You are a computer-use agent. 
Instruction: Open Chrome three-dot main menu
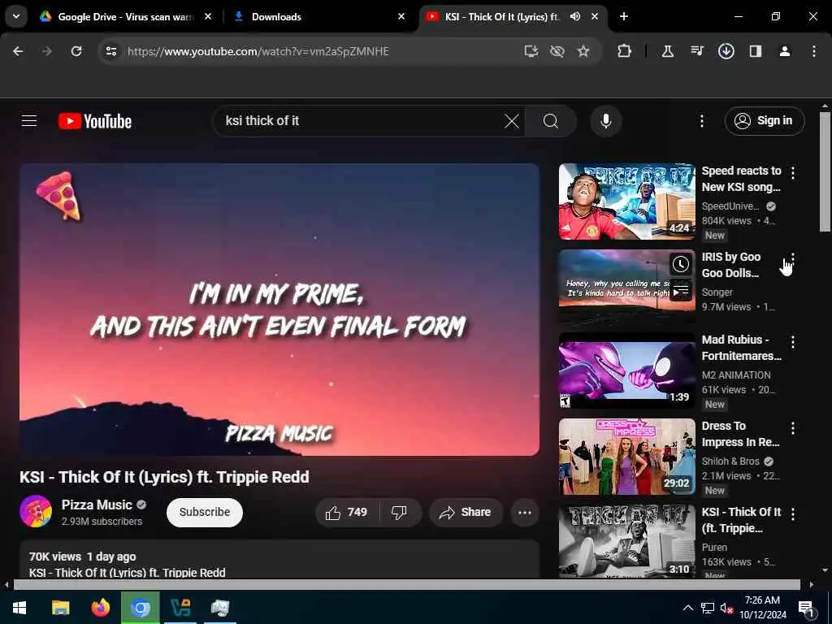[x=814, y=51]
